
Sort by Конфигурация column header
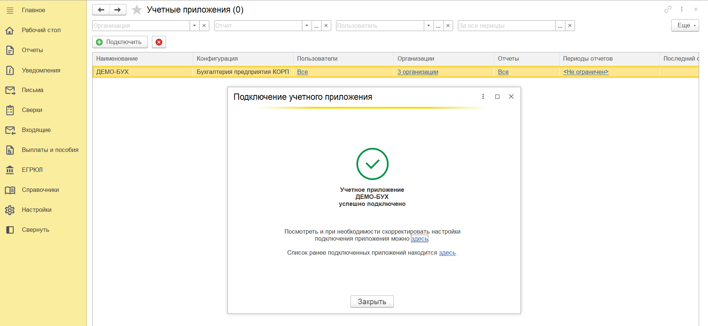pyautogui.click(x=243, y=59)
